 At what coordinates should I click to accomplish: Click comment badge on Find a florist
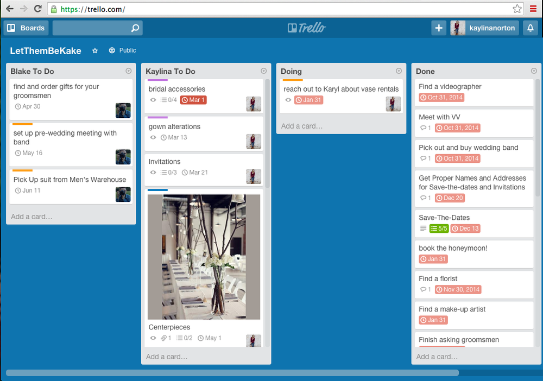pyautogui.click(x=426, y=290)
